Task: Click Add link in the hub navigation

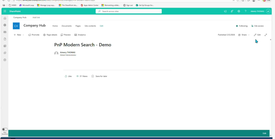Action: (36, 17)
